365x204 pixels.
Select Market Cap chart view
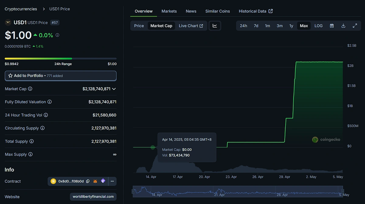pos(161,26)
